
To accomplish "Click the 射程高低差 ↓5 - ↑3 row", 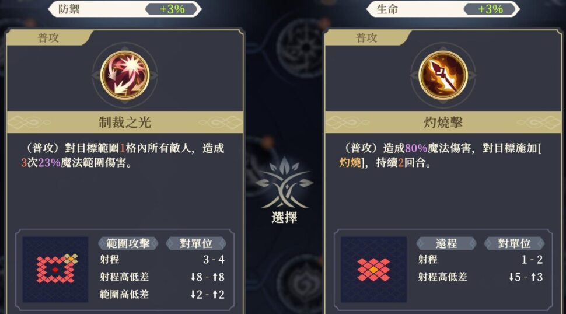I will pyautogui.click(x=480, y=277).
